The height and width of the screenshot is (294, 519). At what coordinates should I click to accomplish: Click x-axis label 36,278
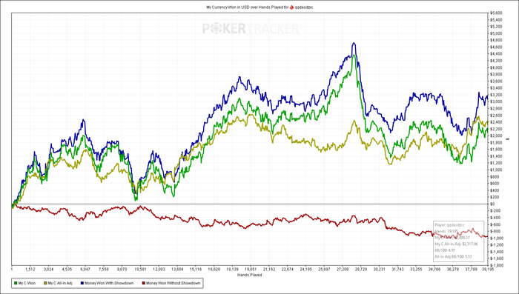click(453, 270)
